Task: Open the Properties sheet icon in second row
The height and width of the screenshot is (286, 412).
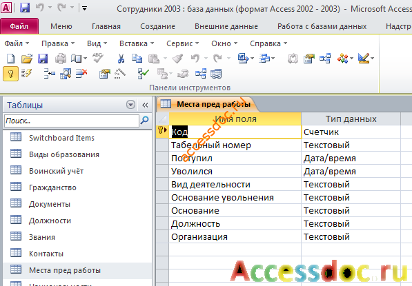Action: (105, 74)
